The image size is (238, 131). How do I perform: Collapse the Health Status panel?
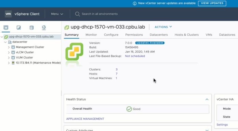[207, 99]
